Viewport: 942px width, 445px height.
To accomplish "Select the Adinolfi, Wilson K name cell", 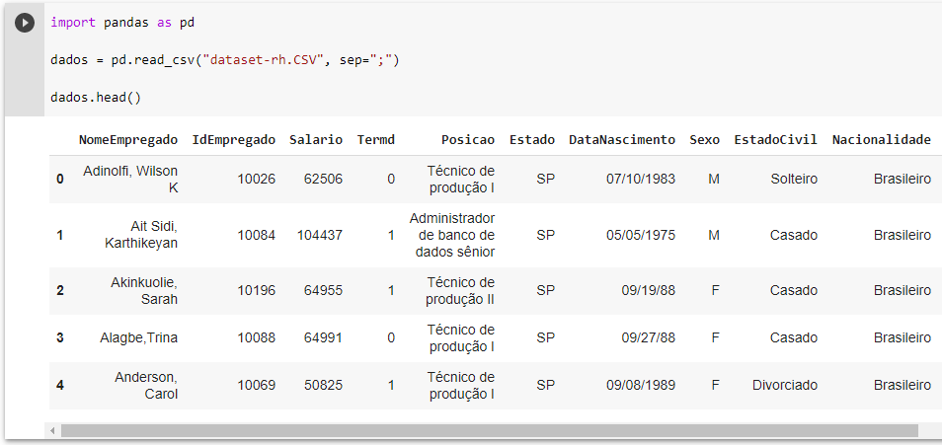I will coord(131,179).
